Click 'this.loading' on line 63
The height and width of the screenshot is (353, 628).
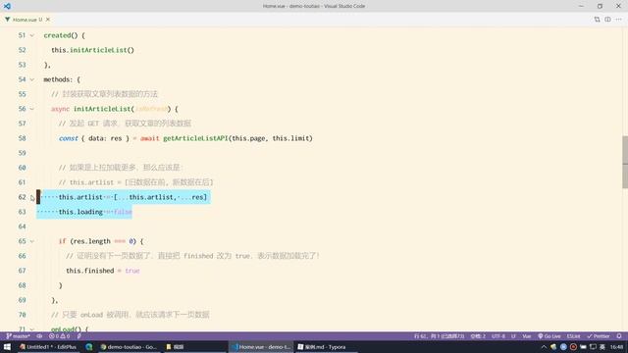tap(80, 212)
